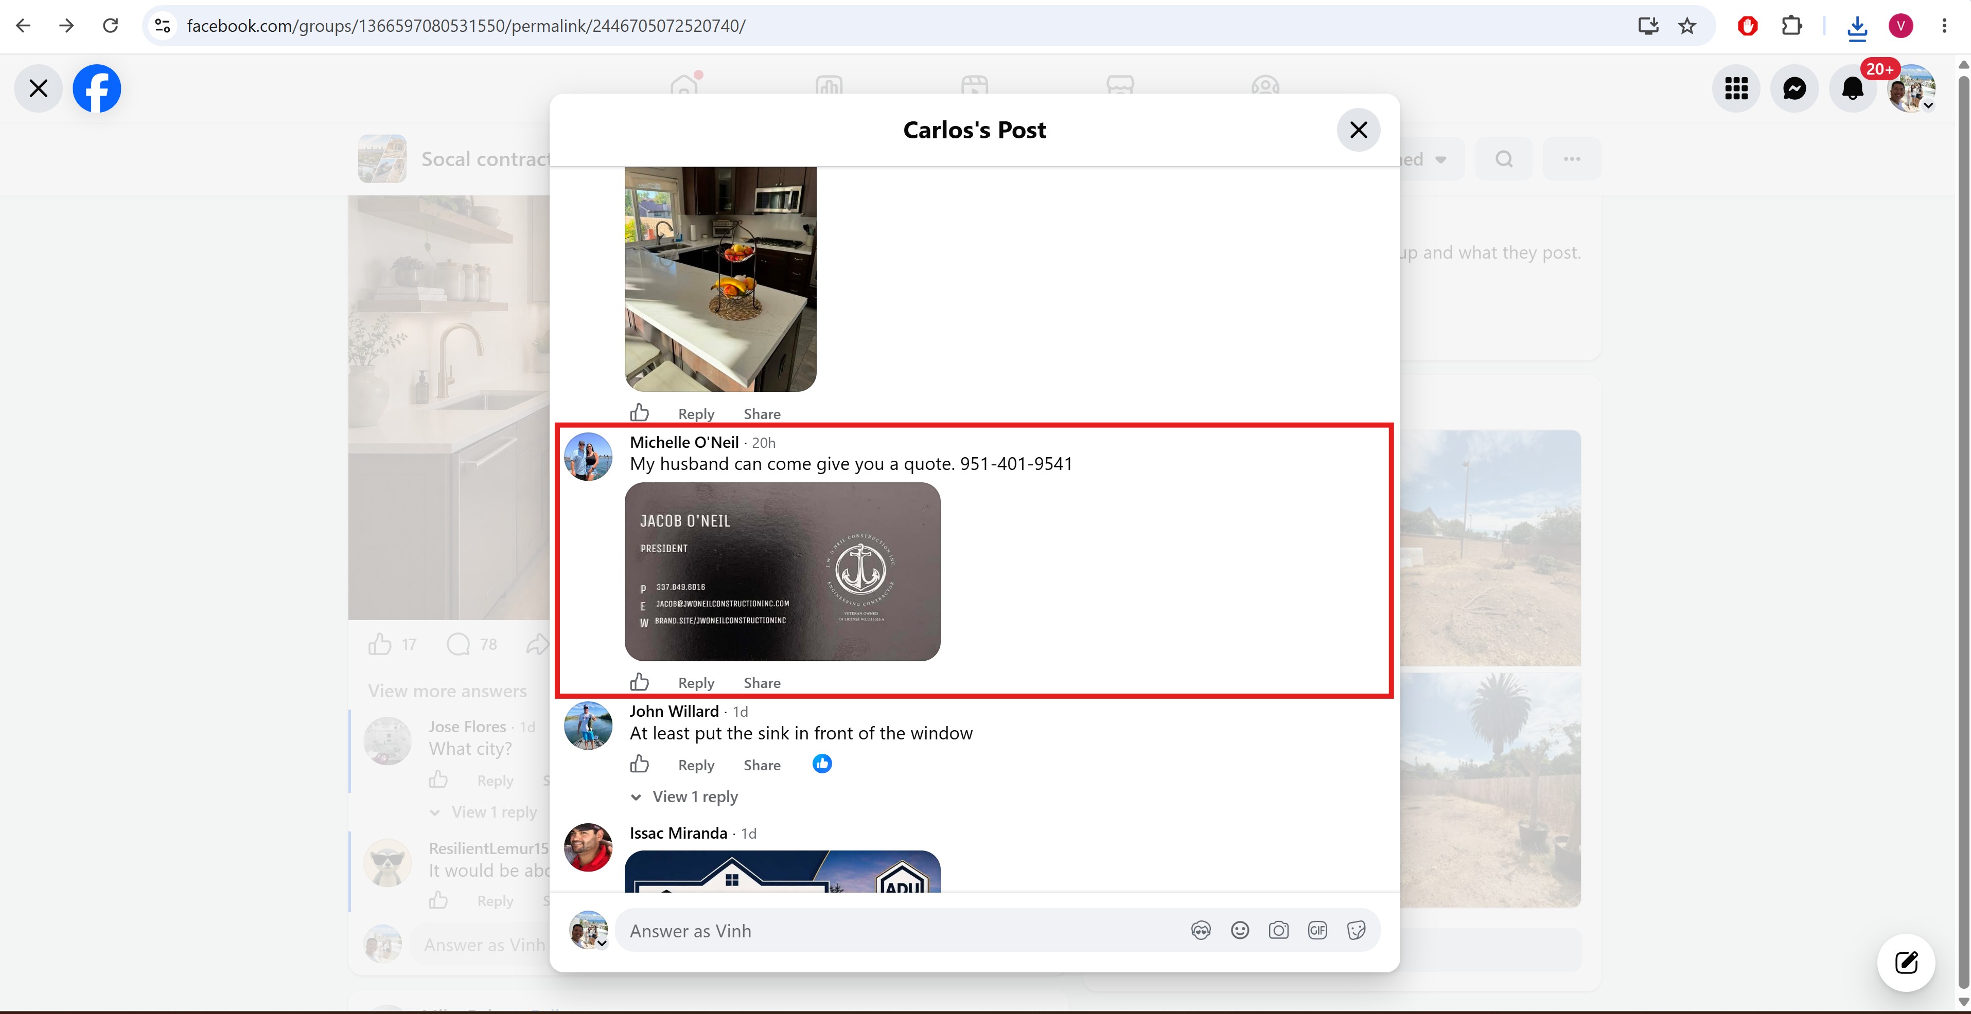
Task: Go back using the browser back arrow
Action: [24, 26]
